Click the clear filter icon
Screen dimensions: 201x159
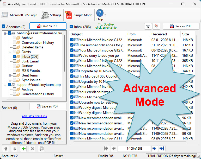(156, 27)
